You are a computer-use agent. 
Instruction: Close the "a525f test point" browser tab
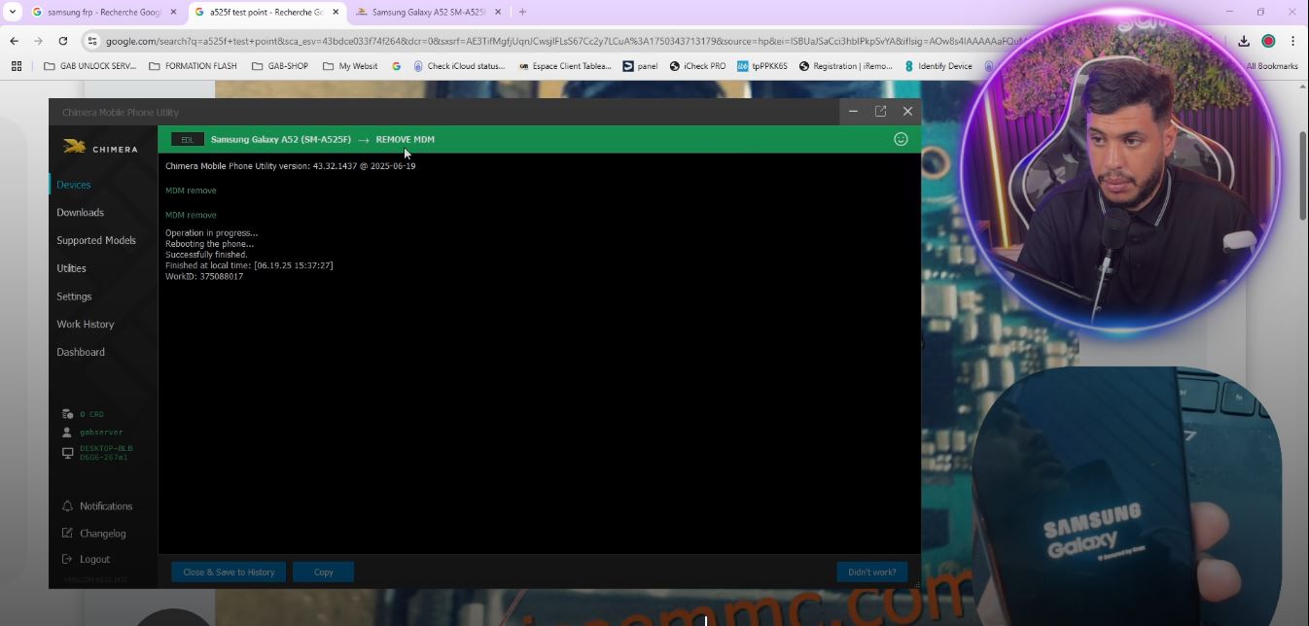(x=336, y=13)
